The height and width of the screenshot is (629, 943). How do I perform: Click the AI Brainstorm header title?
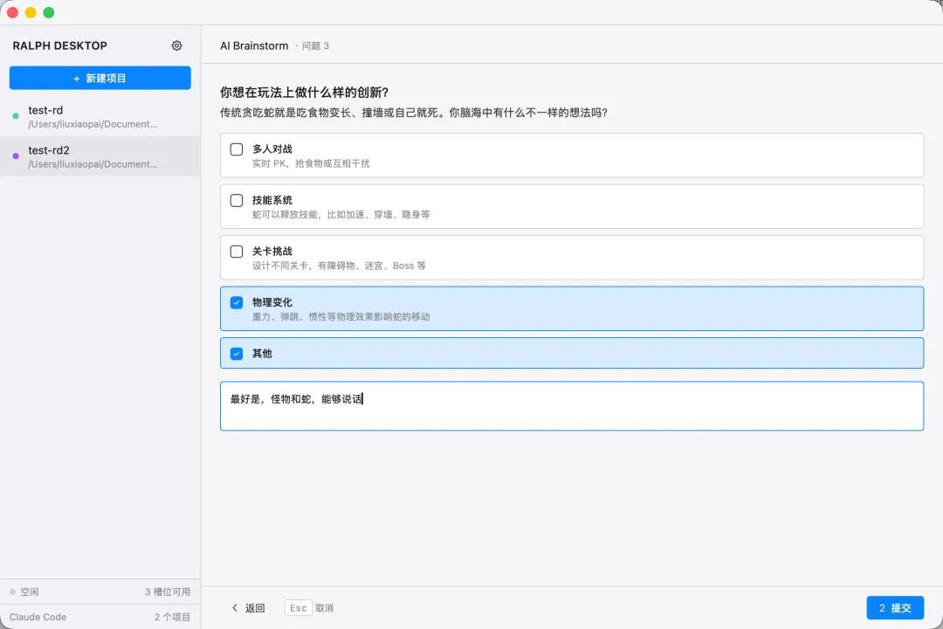254,45
